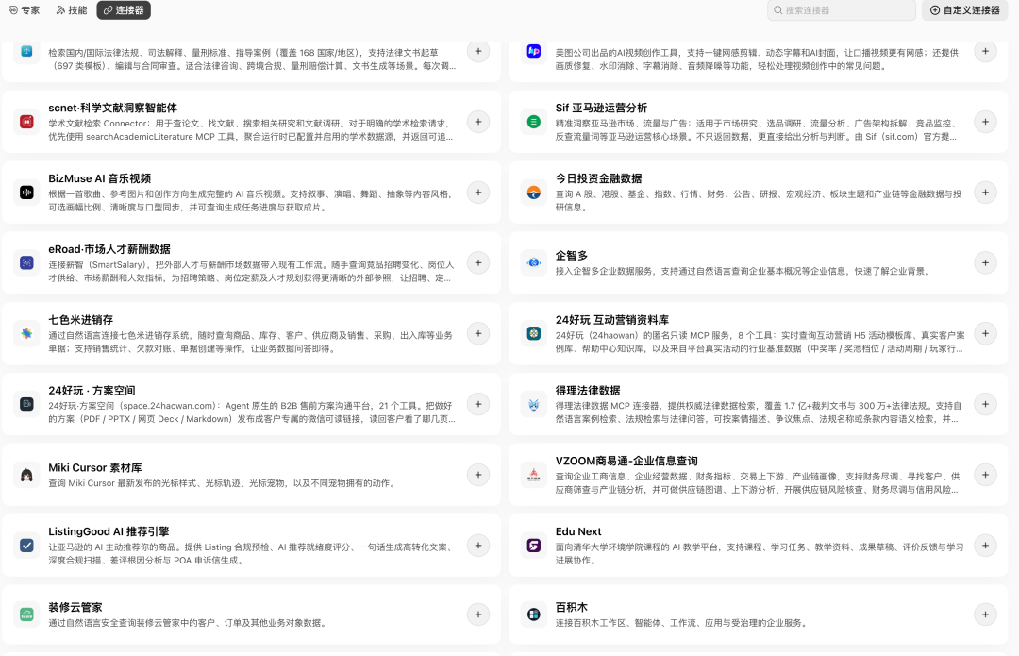Screen dimensions: 1019x656
Task: Click the 装修云管家 green icon
Action: click(26, 614)
